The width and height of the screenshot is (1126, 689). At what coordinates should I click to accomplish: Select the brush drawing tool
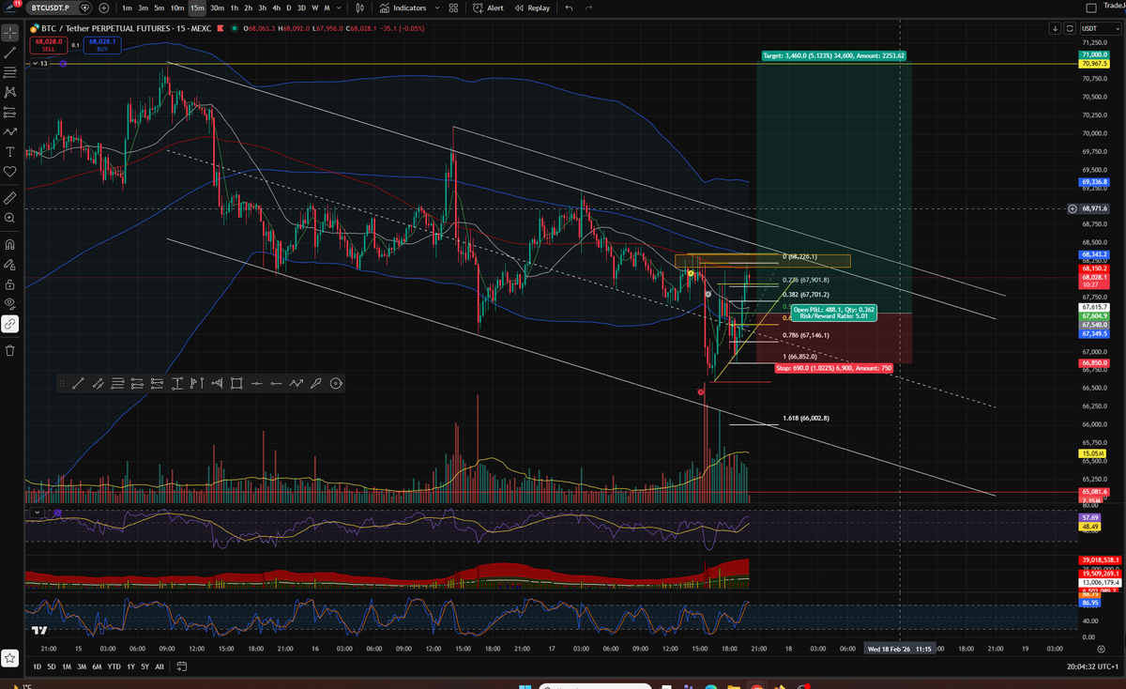point(10,131)
